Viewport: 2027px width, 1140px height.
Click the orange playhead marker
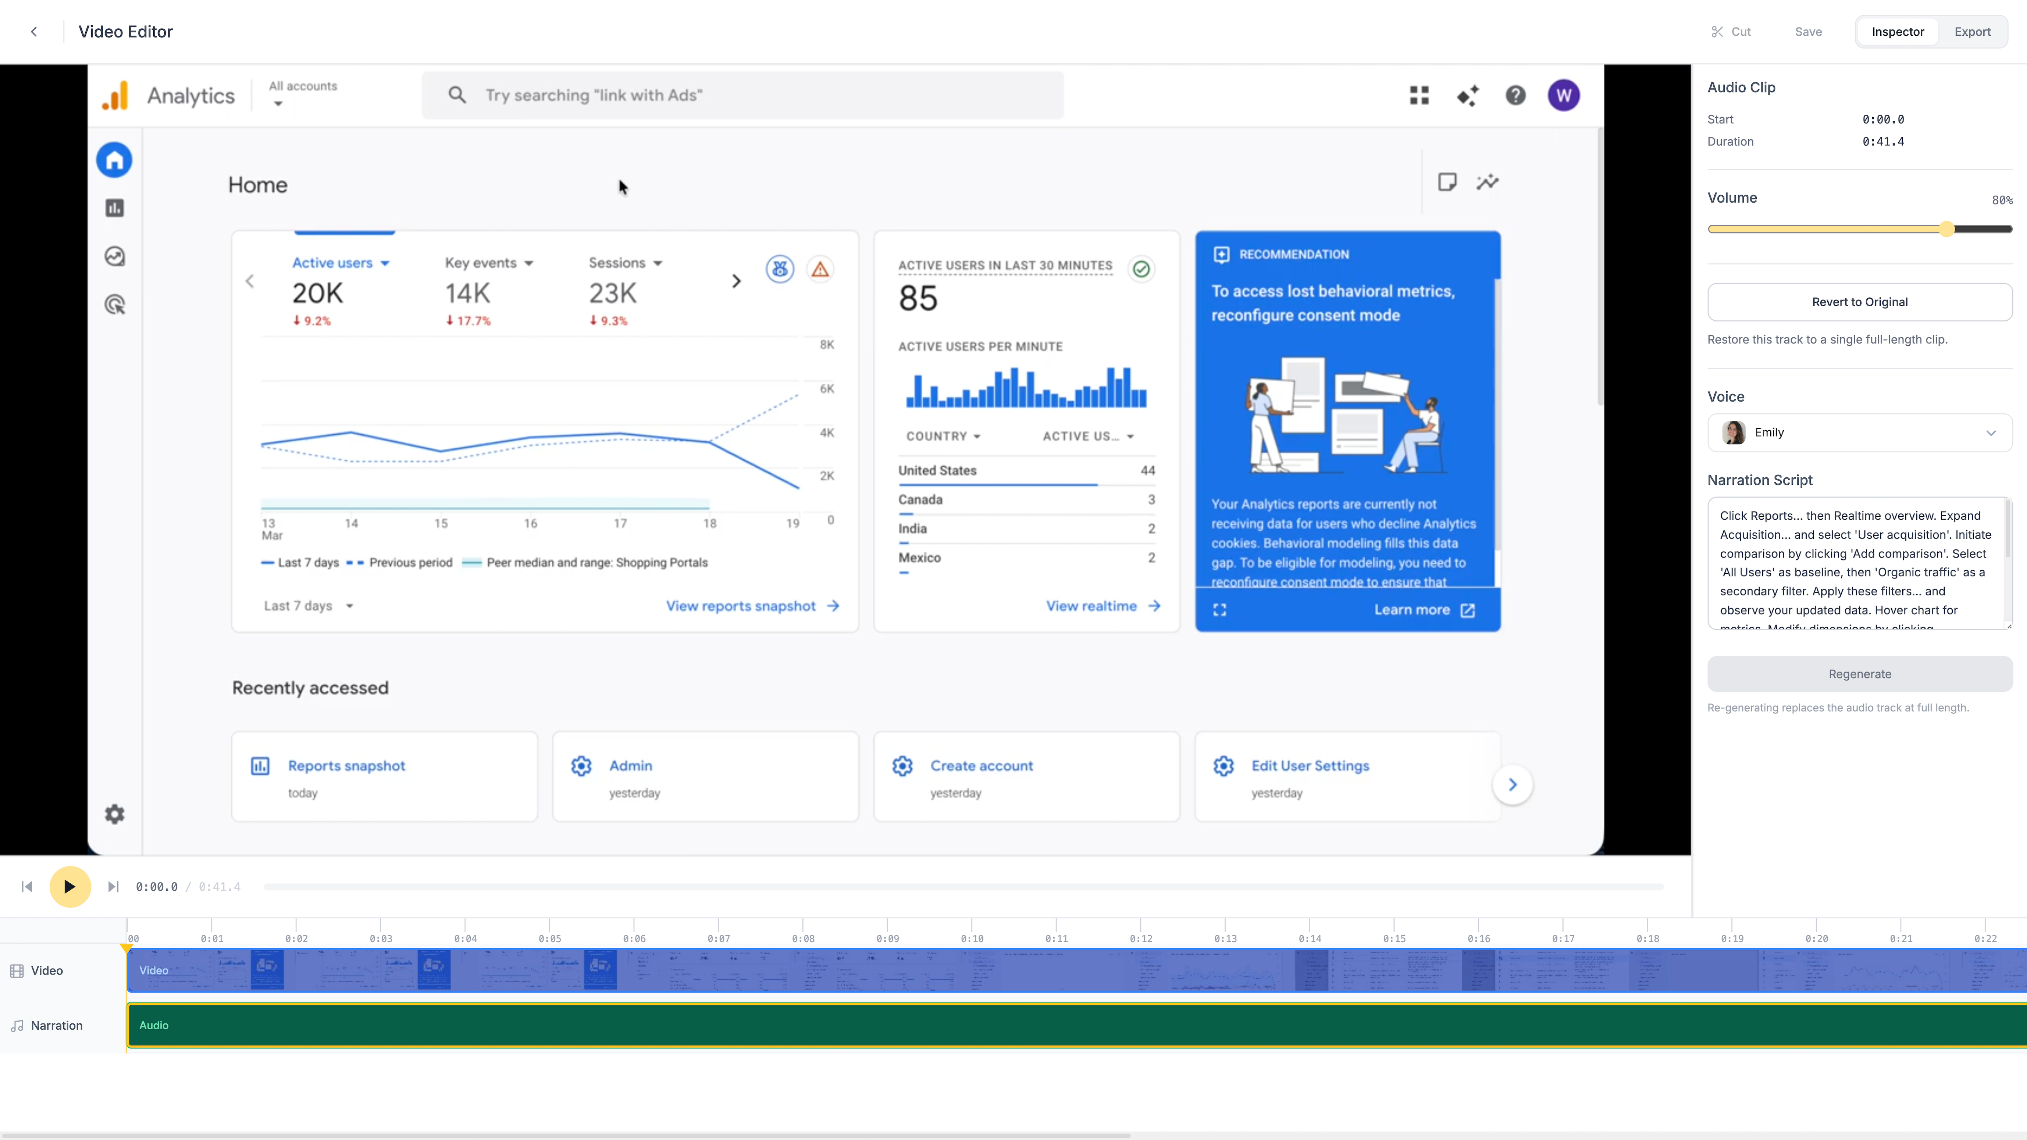coord(126,948)
